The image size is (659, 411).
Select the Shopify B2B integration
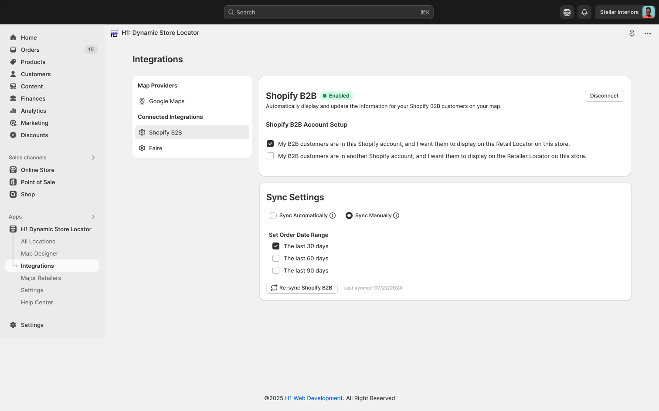(192, 132)
